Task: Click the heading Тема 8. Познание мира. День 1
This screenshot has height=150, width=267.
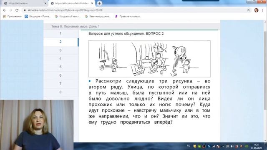Action: tap(76, 27)
